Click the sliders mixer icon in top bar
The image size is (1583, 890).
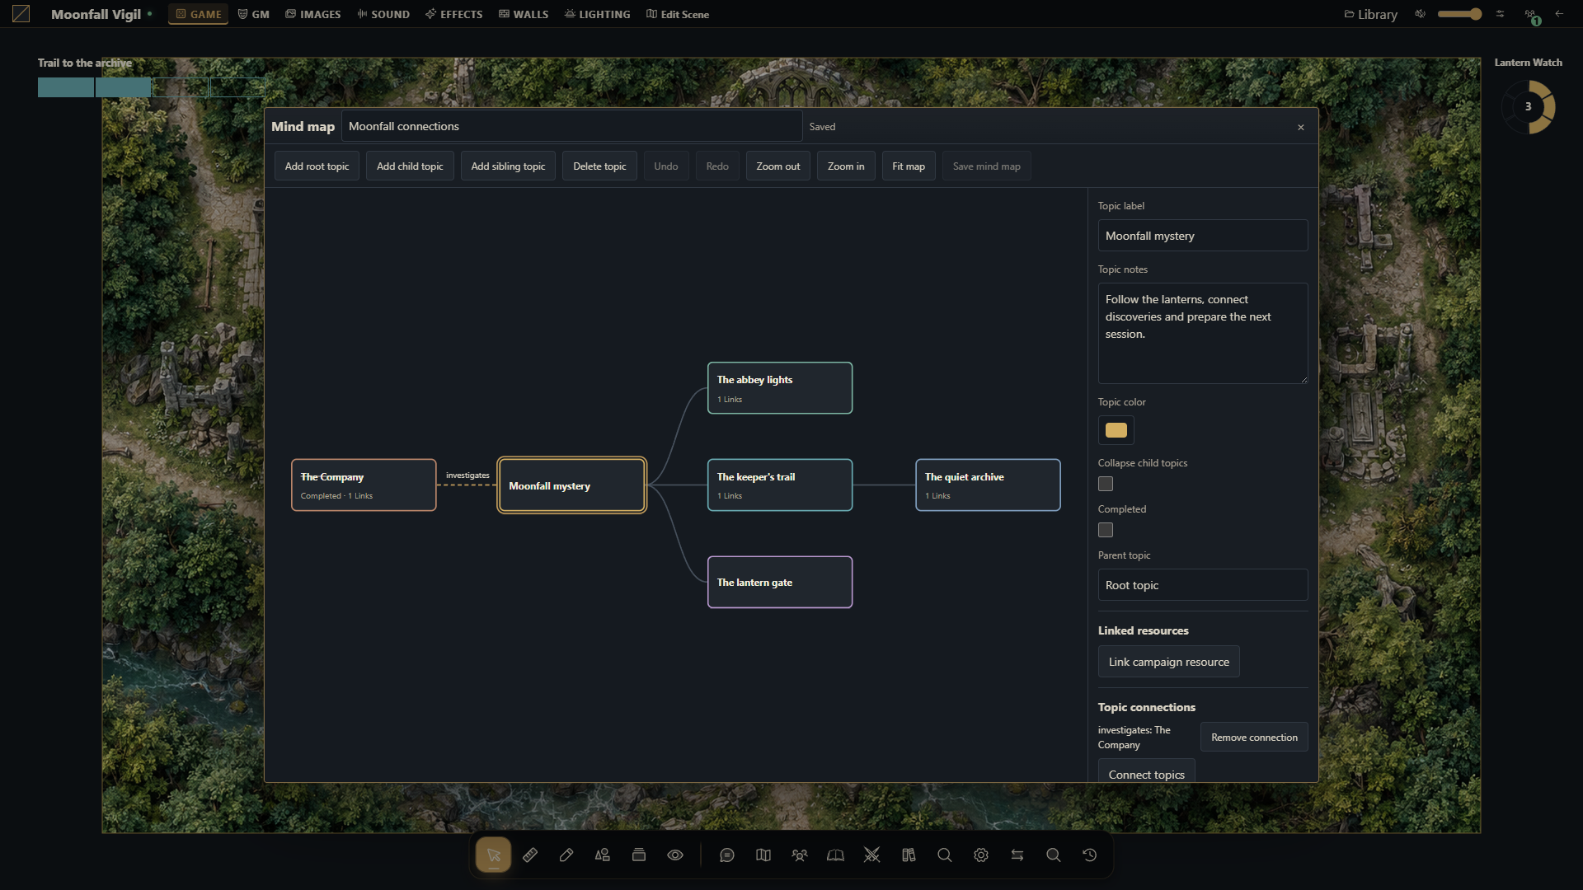coord(1501,14)
